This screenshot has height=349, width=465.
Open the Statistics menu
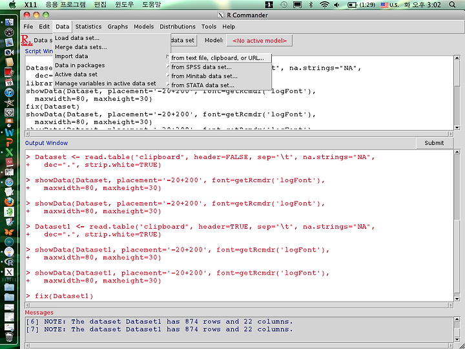click(88, 26)
